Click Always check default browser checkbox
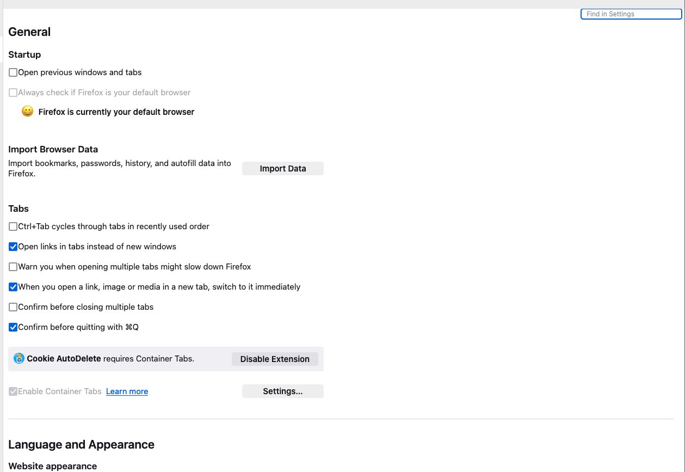Viewport: 685px width, 472px height. pos(13,93)
